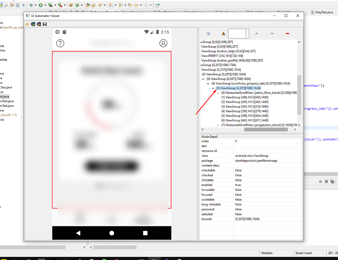
Task: Tap the profile icon in phone screenshot
Action: 163,43
